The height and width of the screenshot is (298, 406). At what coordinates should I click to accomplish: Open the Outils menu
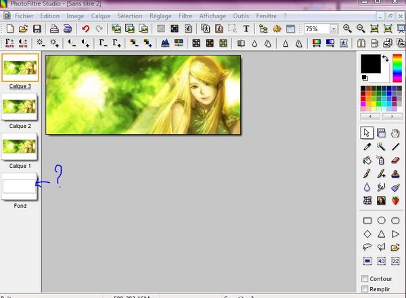241,16
